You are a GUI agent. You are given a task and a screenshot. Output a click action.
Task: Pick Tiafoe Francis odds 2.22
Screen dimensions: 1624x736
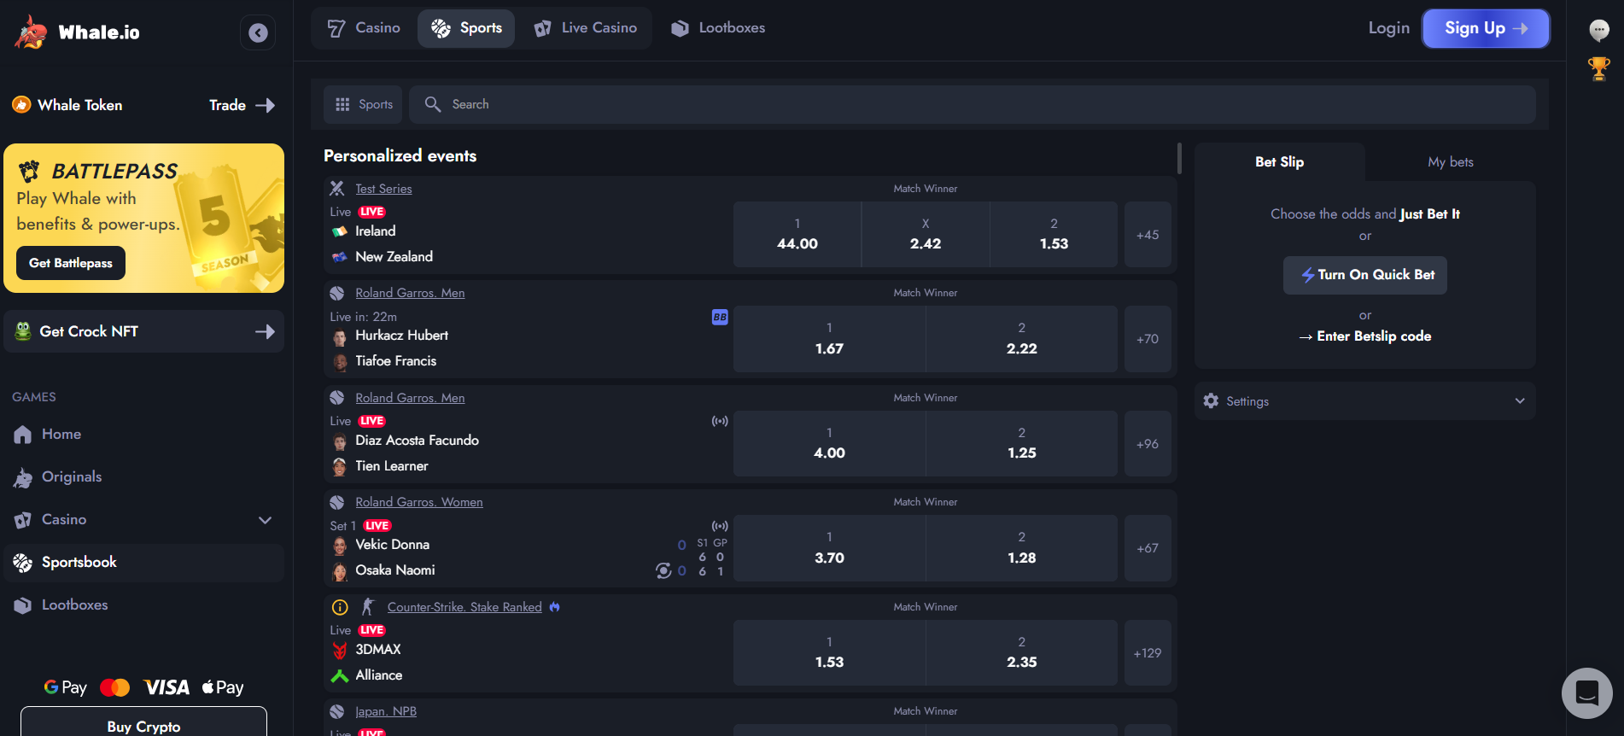(1022, 339)
